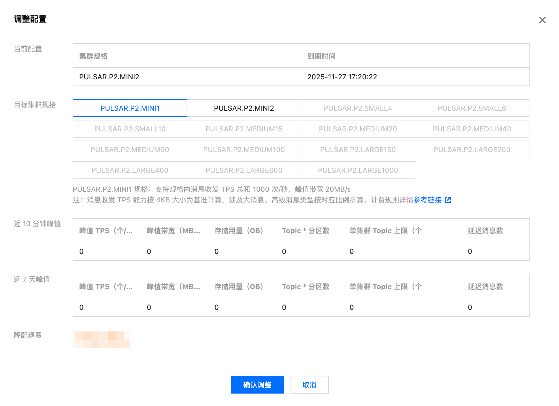The image size is (559, 406).
Task: Choose PULSAR.P2.MEDIUM100 spec option
Action: coord(244,150)
